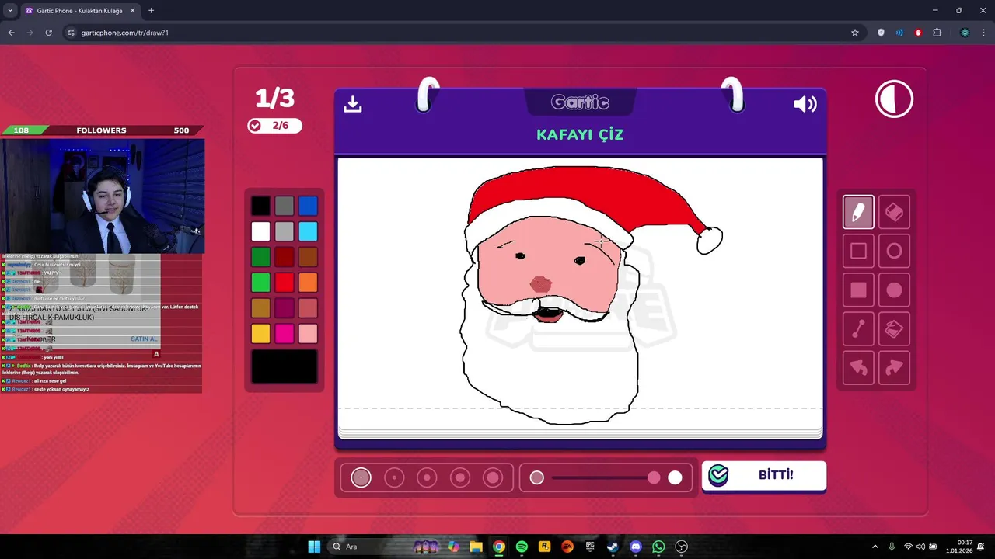This screenshot has height=559, width=995.
Task: Choose the fourth brush size
Action: point(460,477)
